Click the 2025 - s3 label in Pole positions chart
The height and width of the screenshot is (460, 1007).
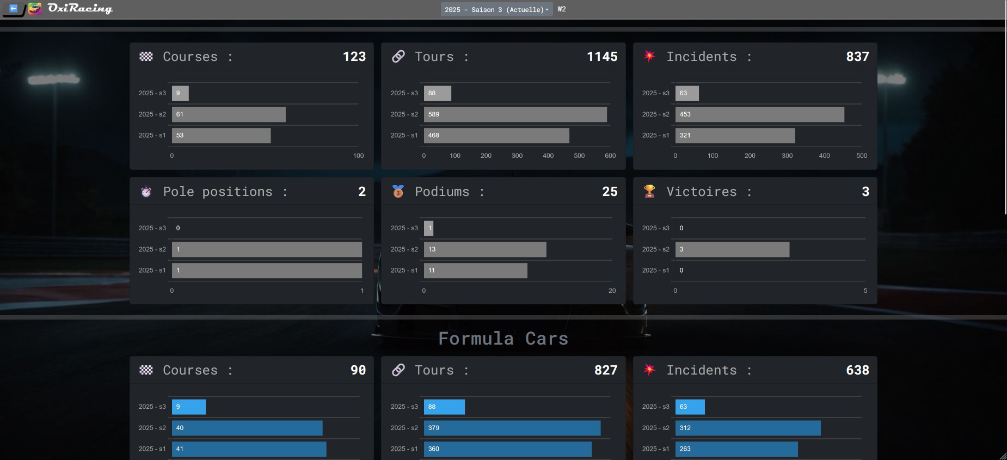[x=152, y=228]
